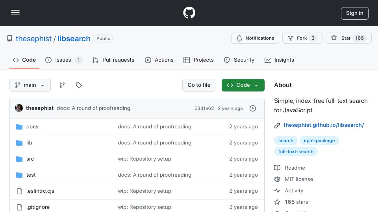Fork the repository
This screenshot has width=378, height=212.
[x=302, y=38]
